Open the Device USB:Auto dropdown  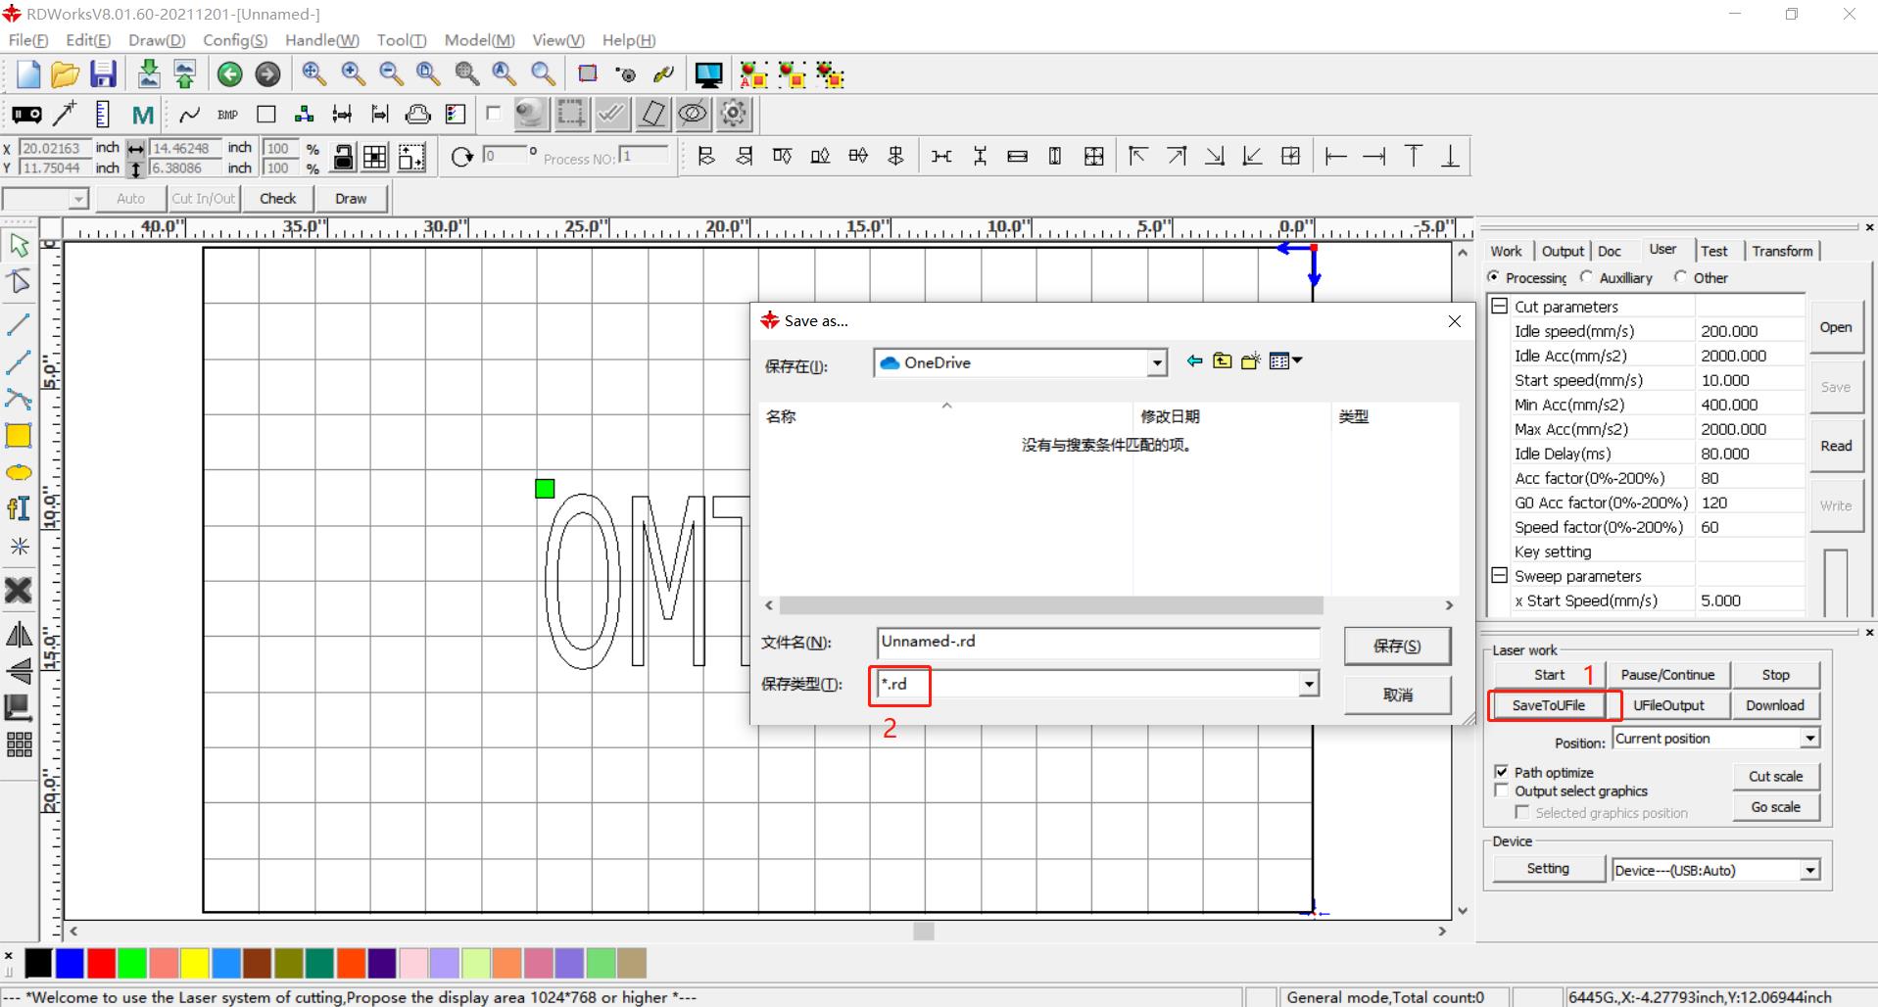[1810, 870]
